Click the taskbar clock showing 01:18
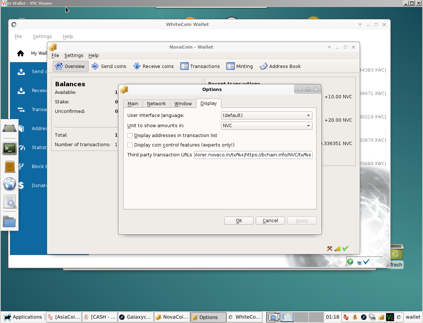The width and height of the screenshot is (423, 323). [332, 317]
